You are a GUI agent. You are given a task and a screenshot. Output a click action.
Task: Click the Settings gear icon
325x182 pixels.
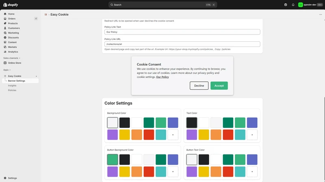[5, 178]
